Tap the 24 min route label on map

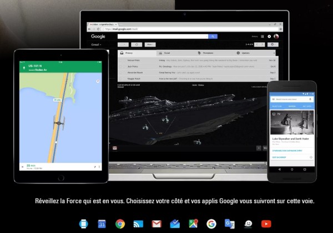pyautogui.click(x=57, y=100)
